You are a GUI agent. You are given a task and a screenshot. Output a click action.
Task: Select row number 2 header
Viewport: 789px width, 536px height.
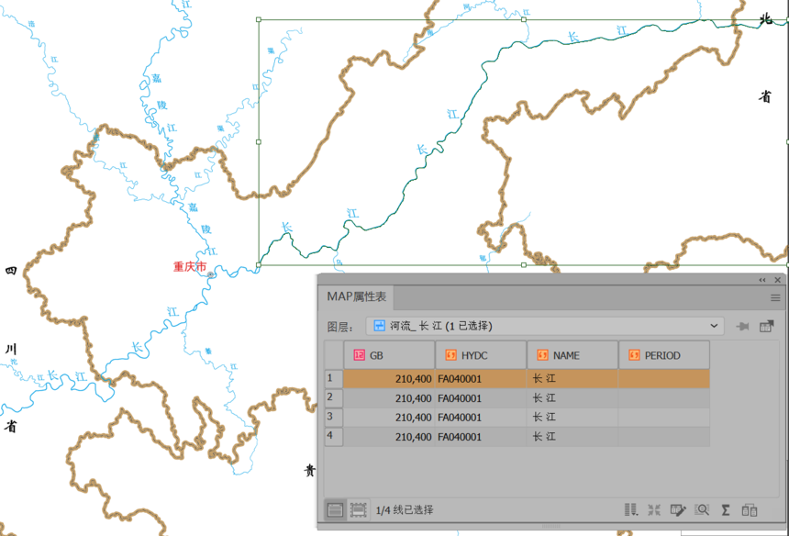[334, 397]
